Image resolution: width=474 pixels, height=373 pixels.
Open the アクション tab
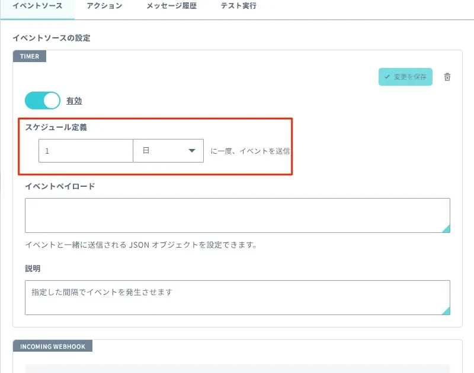tap(104, 6)
